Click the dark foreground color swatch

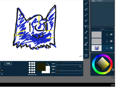(41, 67)
